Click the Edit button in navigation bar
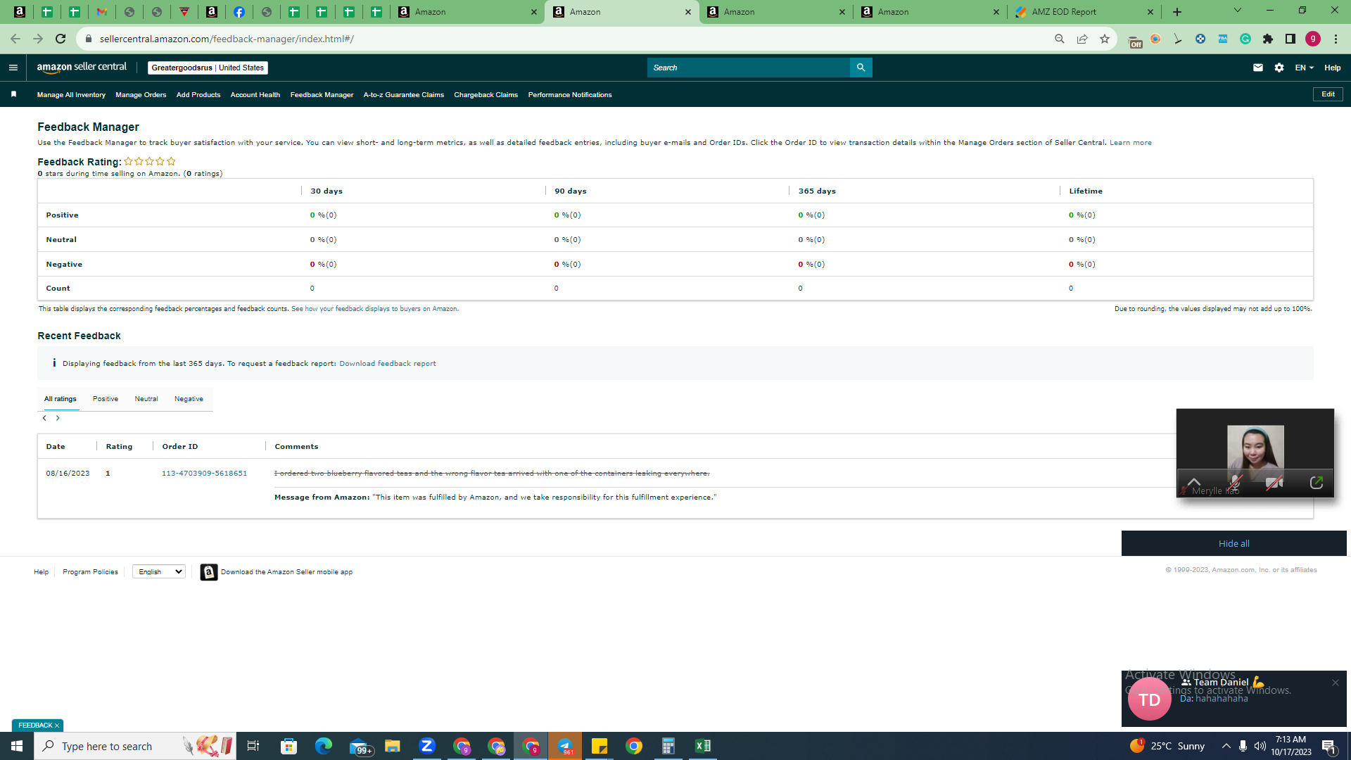This screenshot has height=760, width=1351. [x=1328, y=94]
